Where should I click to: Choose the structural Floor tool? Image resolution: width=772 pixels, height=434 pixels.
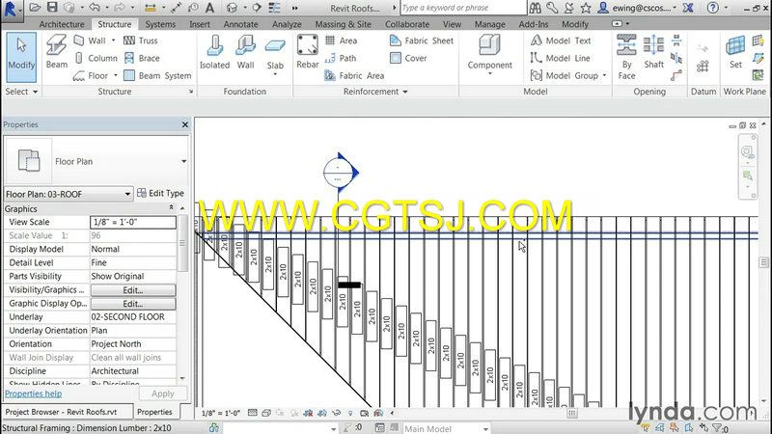pyautogui.click(x=91, y=76)
